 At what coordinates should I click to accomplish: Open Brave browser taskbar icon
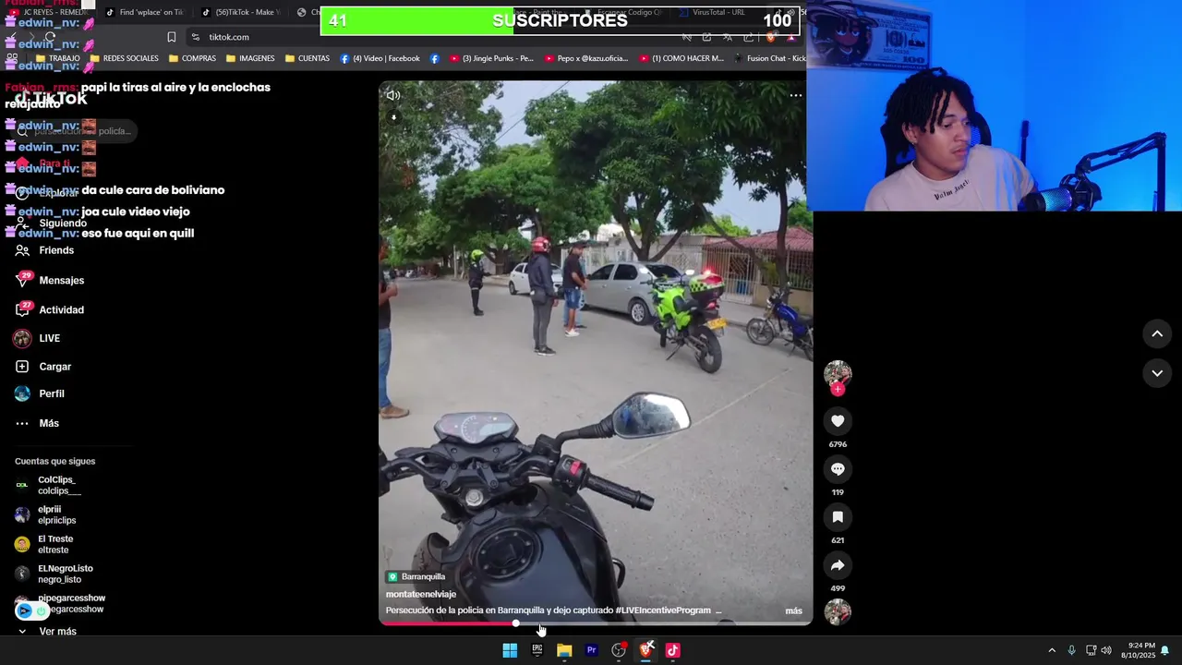click(645, 650)
